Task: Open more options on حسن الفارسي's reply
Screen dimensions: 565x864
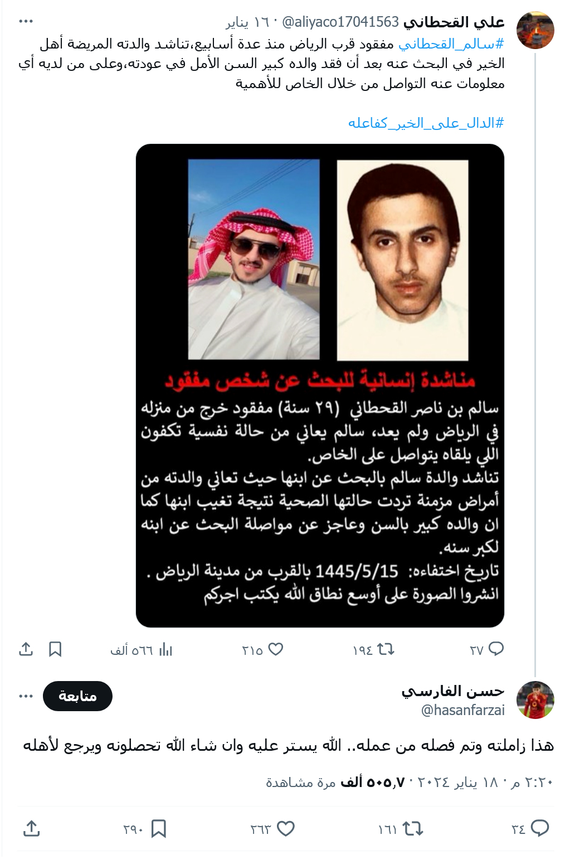Action: coord(26,696)
